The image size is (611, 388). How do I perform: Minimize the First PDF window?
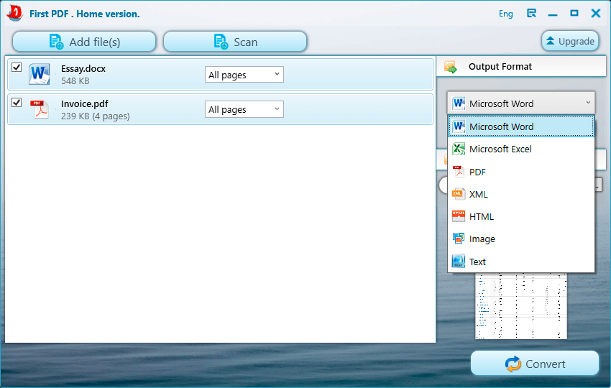(x=553, y=14)
